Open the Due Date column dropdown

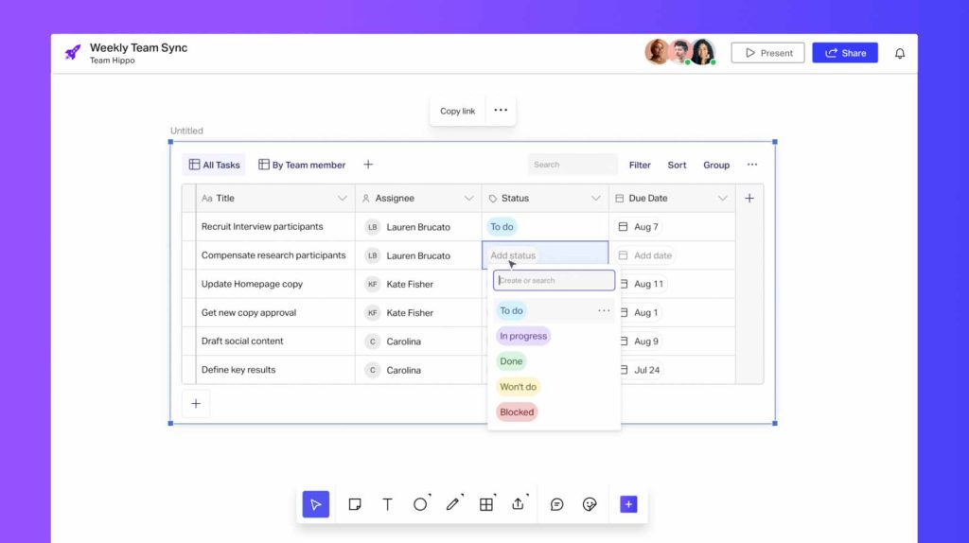coord(722,199)
